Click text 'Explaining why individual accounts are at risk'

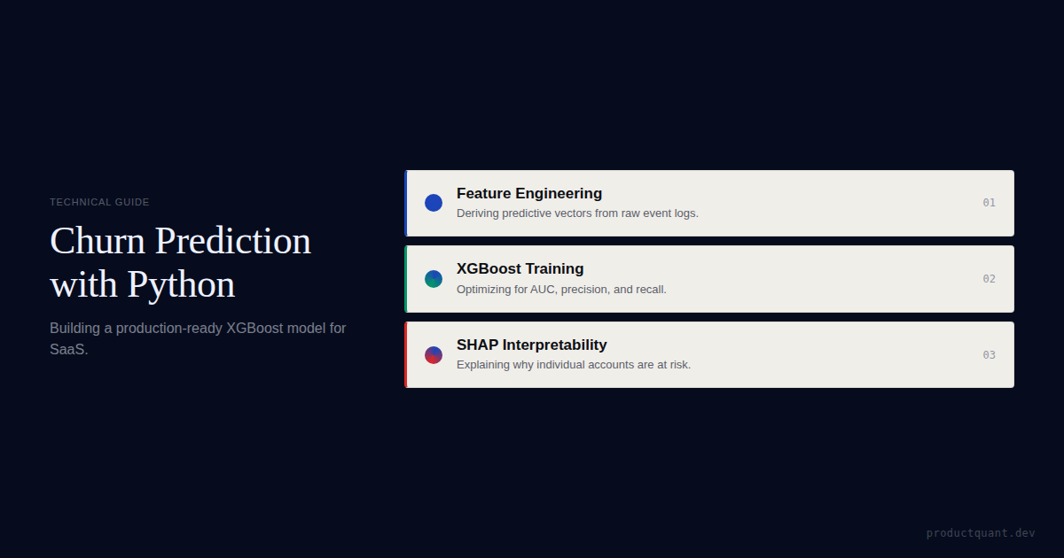click(574, 365)
